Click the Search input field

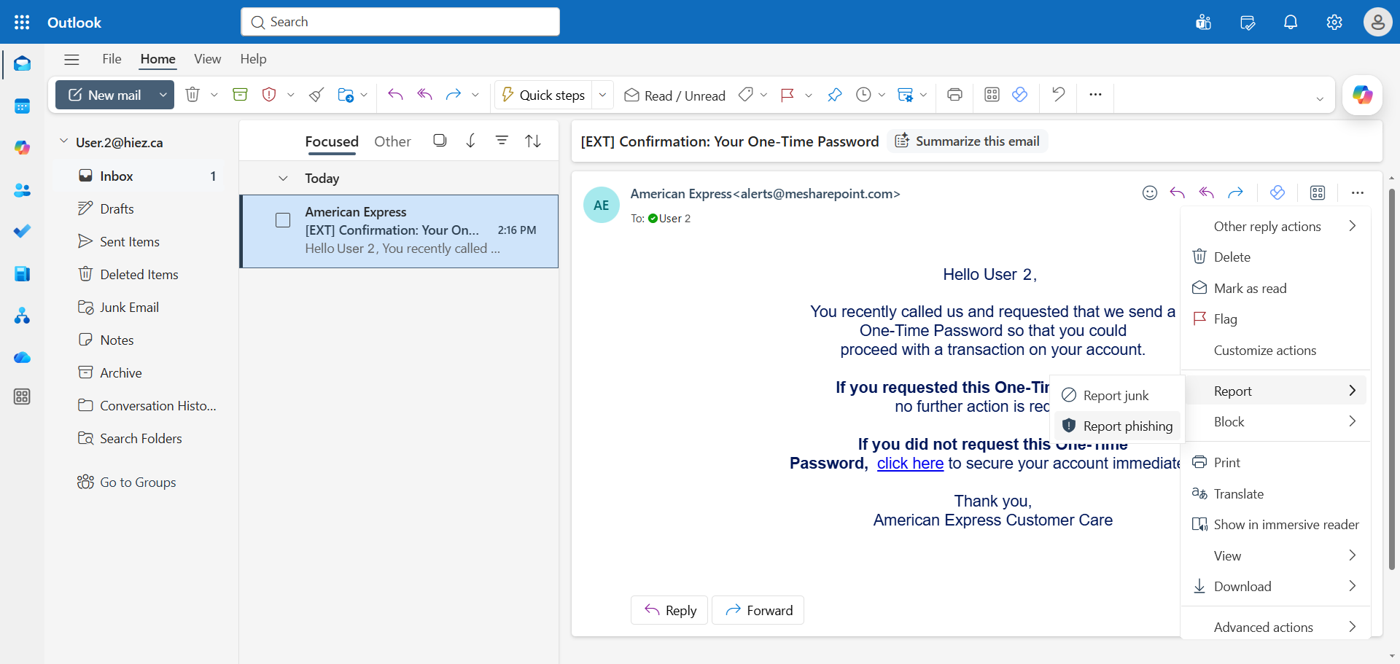[x=400, y=22]
